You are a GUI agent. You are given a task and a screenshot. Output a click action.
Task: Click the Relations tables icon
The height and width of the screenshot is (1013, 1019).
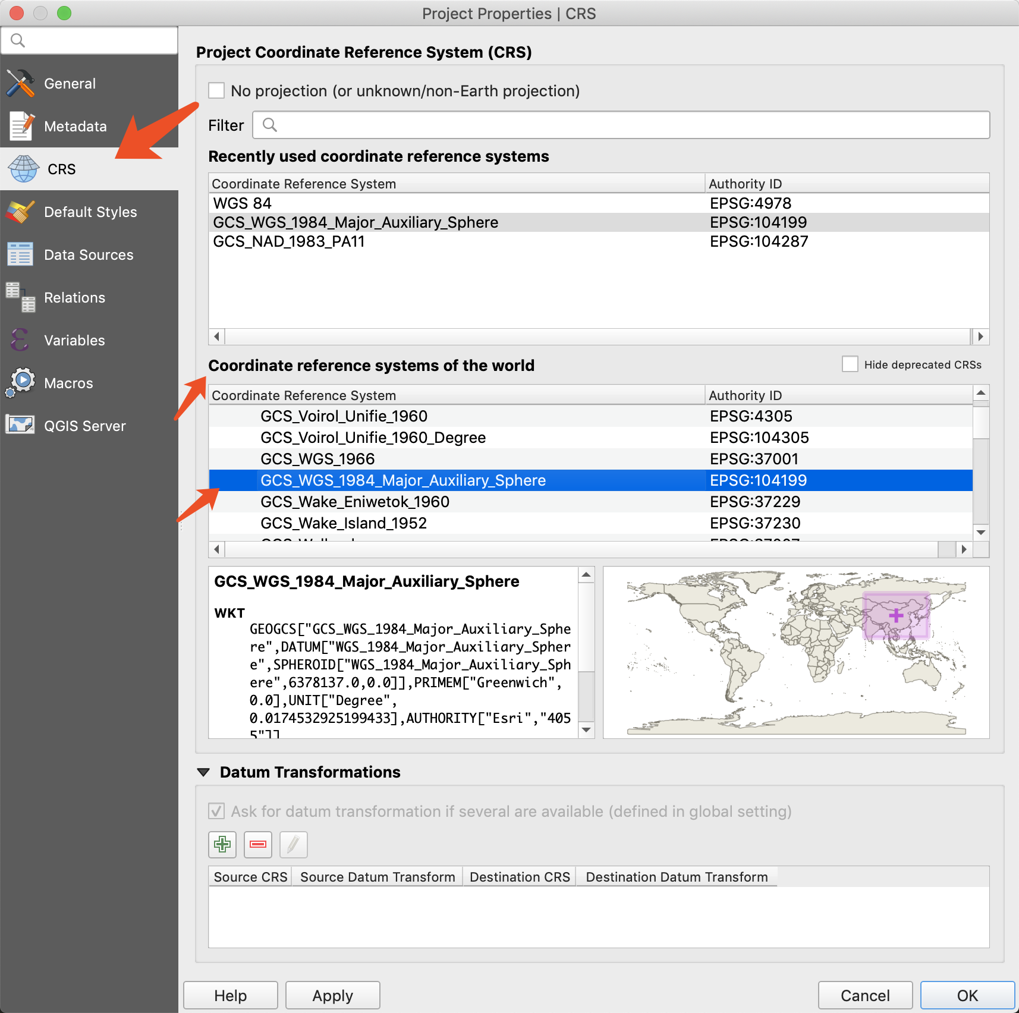[x=21, y=297]
